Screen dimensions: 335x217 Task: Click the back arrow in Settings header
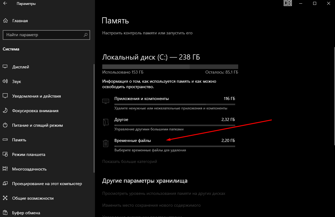5,4
